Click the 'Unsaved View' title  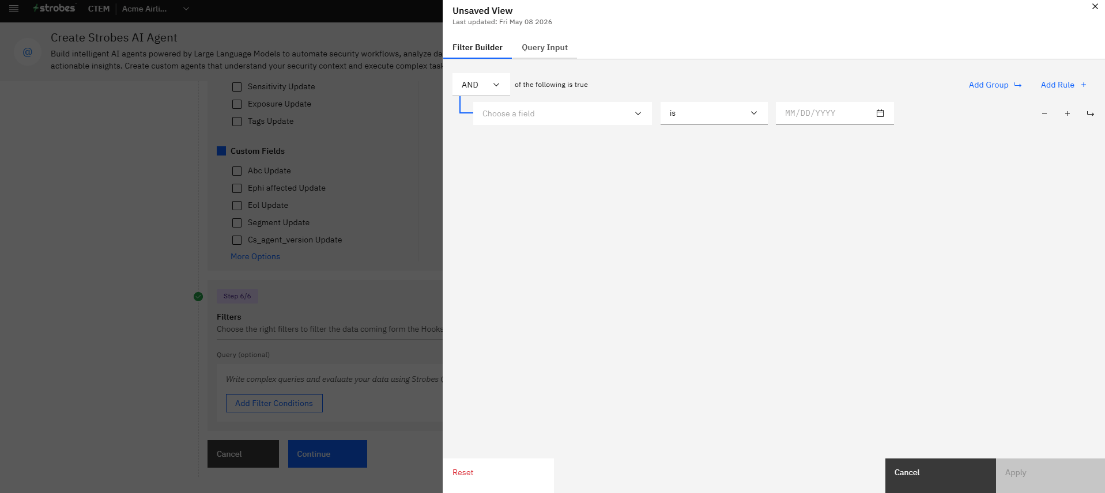coord(482,10)
